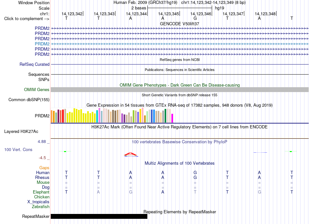Open the H3K27Ac Mark ENCODE track title
This screenshot has height=224, width=309.
tap(180, 127)
